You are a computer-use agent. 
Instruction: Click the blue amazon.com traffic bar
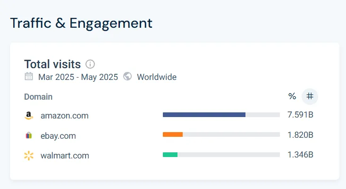click(204, 115)
